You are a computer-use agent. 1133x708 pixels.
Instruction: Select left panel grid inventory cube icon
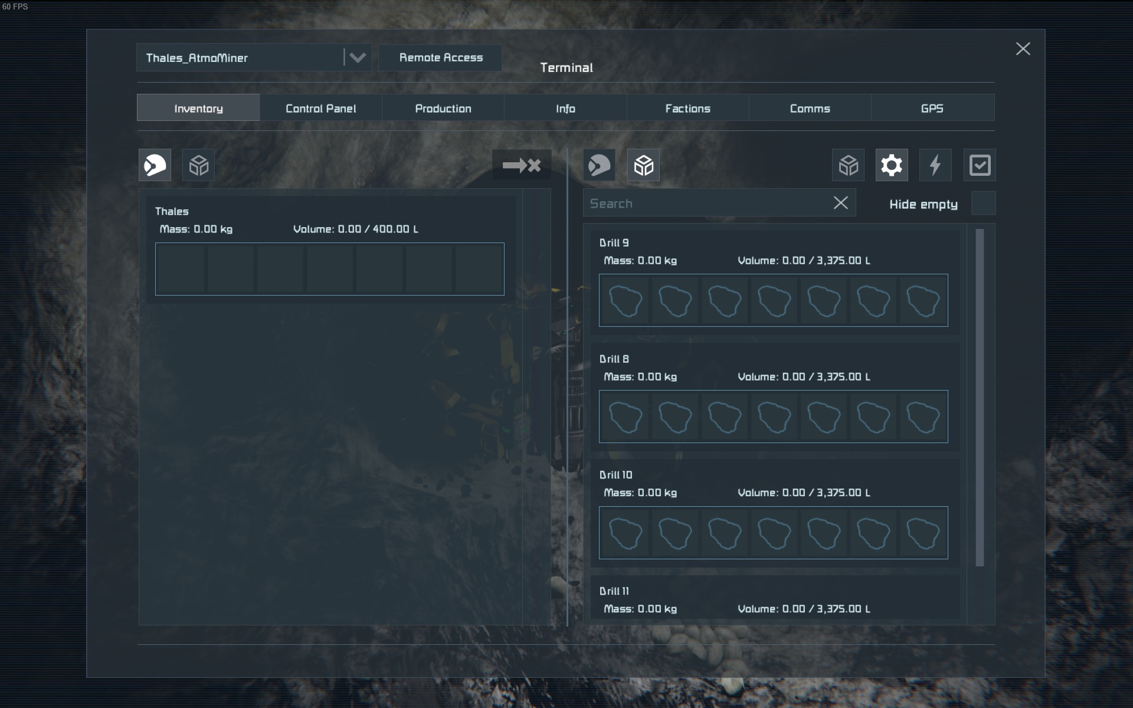(199, 165)
